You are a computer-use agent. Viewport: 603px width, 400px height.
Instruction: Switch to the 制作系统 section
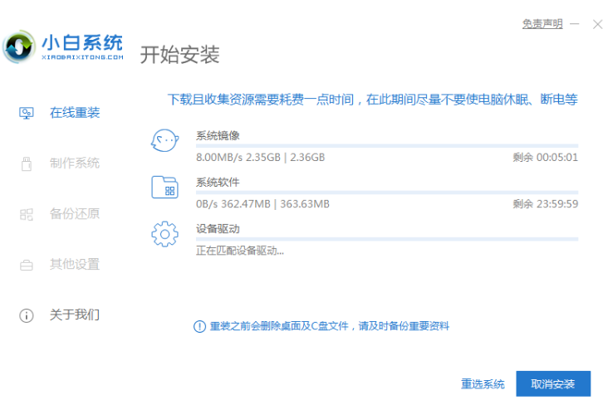(74, 163)
